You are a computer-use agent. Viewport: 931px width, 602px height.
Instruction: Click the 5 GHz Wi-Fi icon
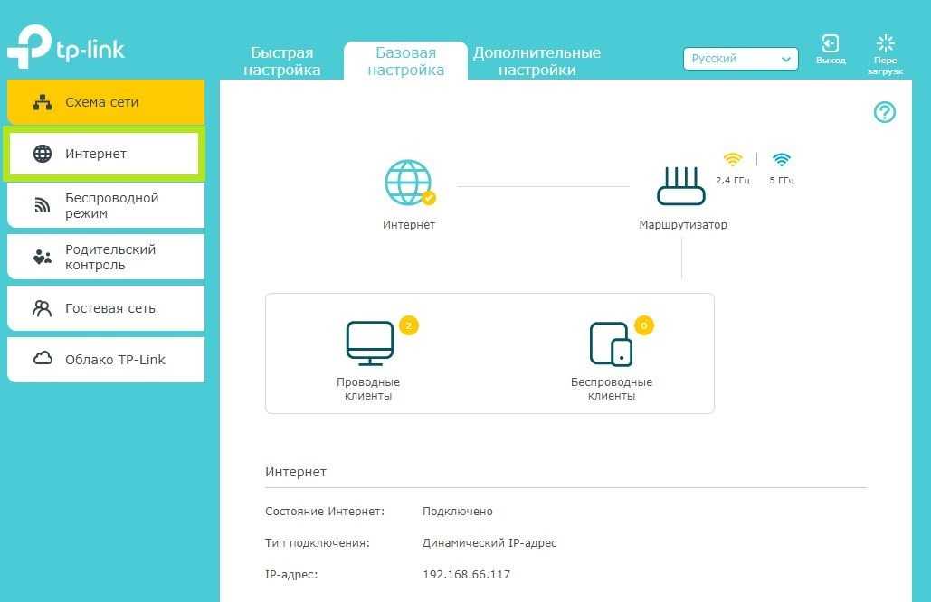pyautogui.click(x=782, y=160)
